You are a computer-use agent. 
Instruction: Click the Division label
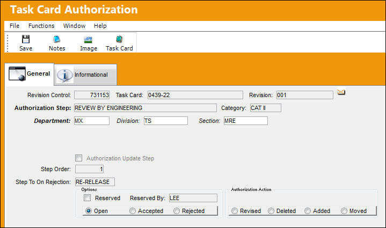(128, 121)
